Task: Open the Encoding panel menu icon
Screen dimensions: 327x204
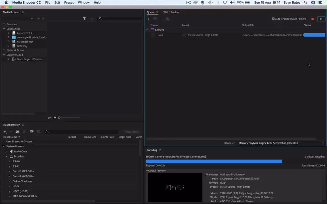Action: (x=160, y=150)
